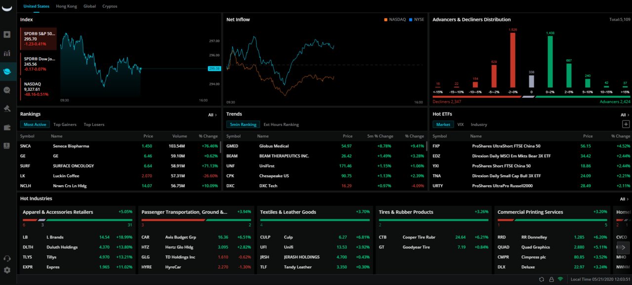Switch to the Global market tab
The image size is (632, 285).
90,6
